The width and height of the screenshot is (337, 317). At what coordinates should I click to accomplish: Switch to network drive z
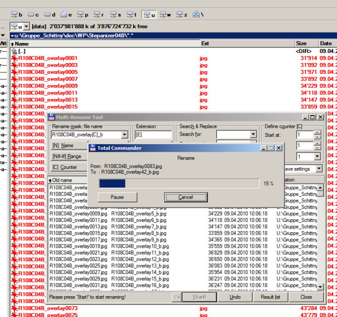point(182,14)
